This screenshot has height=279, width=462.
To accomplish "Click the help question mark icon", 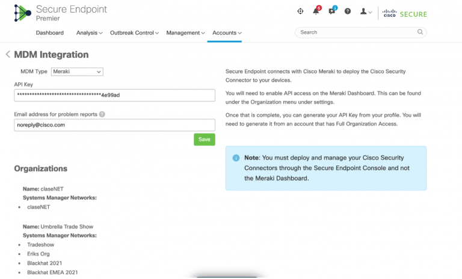I will click(348, 11).
